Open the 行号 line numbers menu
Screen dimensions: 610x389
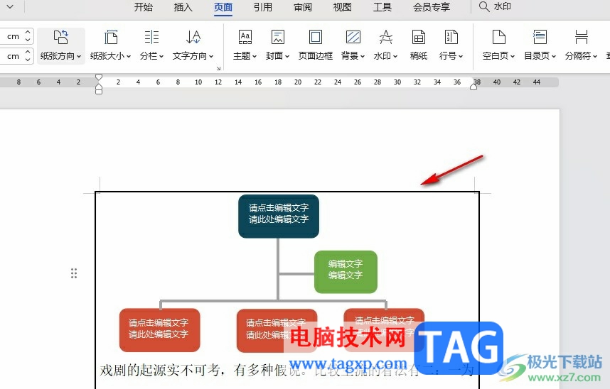tap(451, 45)
